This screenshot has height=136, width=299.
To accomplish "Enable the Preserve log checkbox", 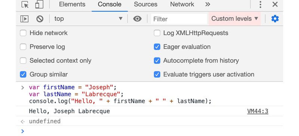I will (23, 47).
